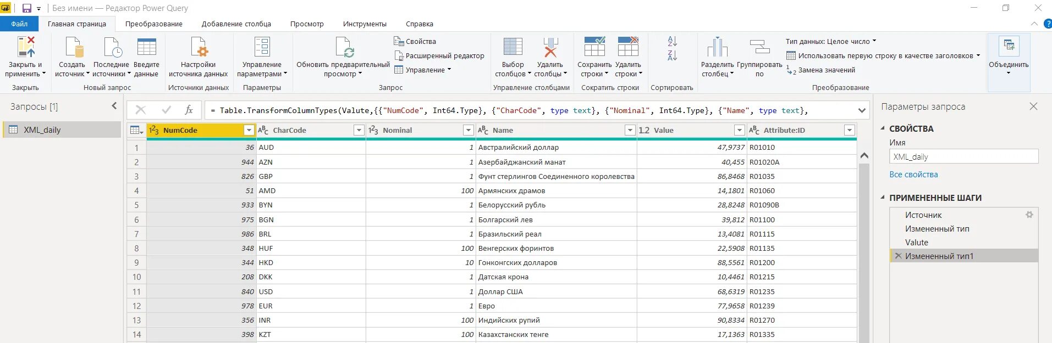Click Choose Columns icon
Viewport: 1052px width, 343px height.
point(513,47)
